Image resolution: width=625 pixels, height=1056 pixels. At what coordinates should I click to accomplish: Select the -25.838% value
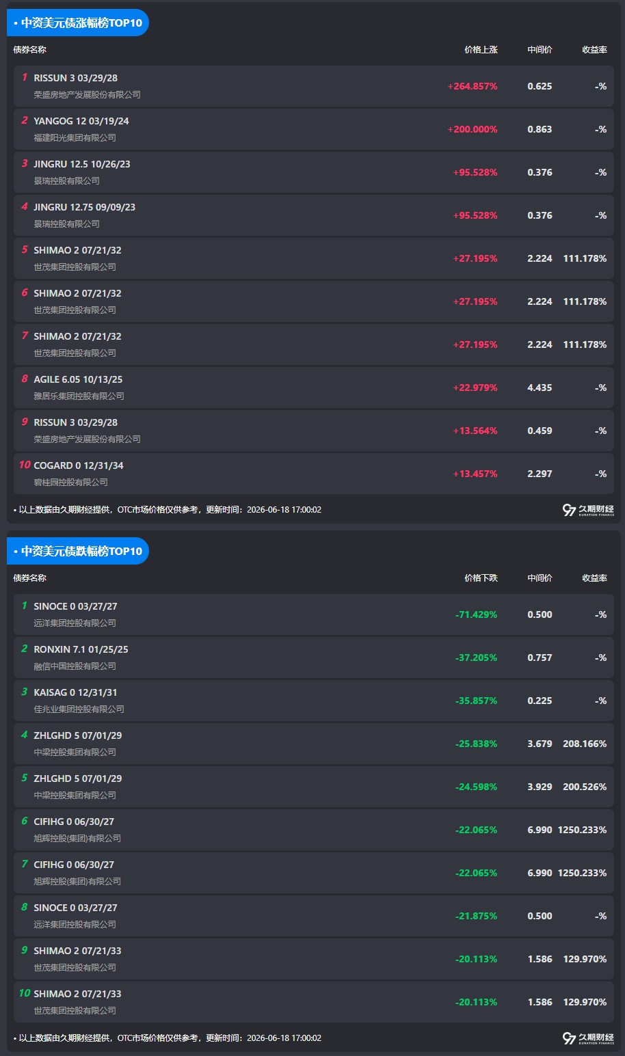pos(477,744)
